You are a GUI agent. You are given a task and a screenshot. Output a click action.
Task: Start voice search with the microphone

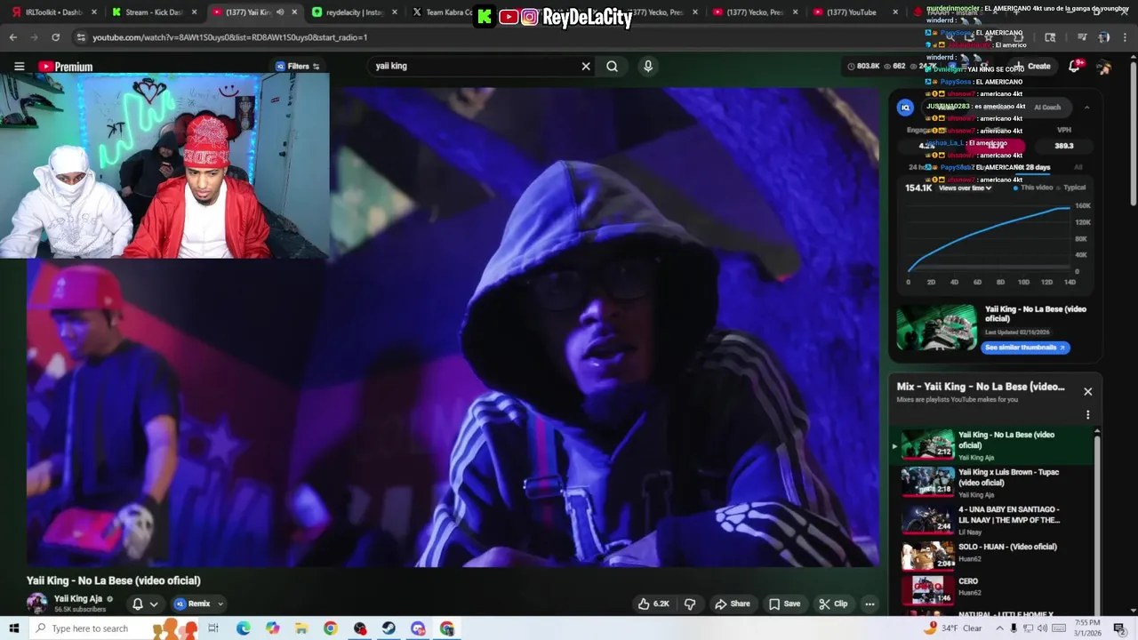648,66
